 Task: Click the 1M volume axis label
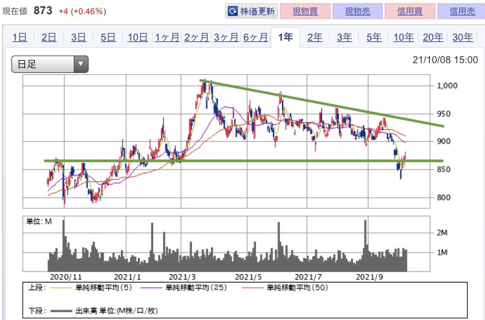442,253
